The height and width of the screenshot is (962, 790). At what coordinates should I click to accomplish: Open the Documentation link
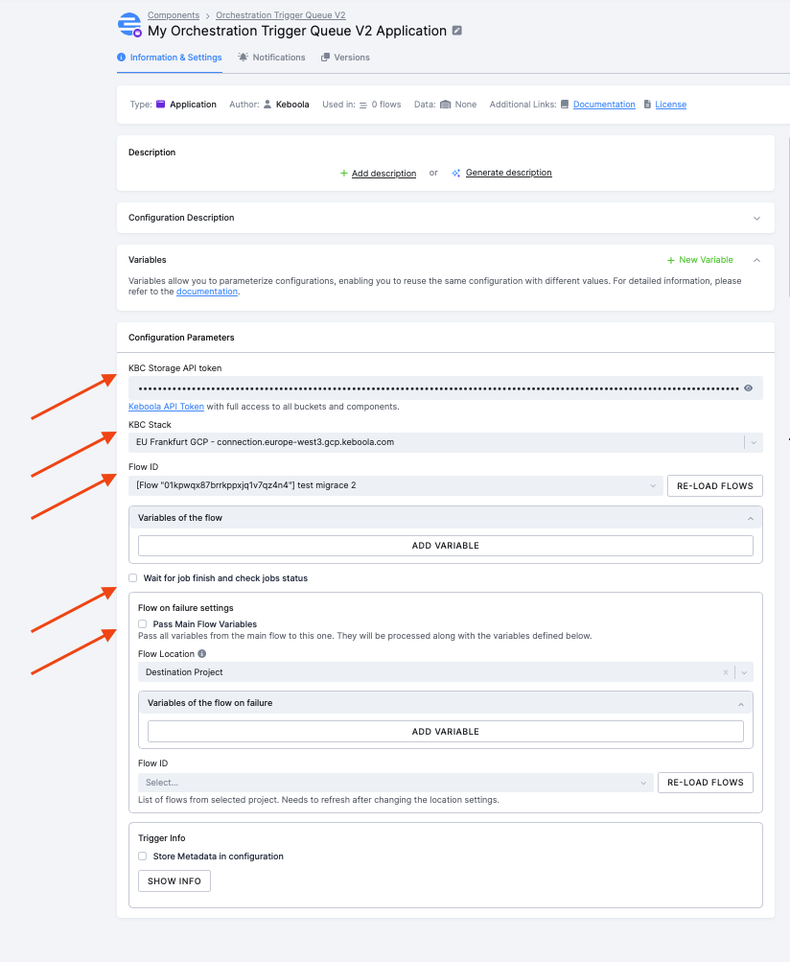click(604, 105)
